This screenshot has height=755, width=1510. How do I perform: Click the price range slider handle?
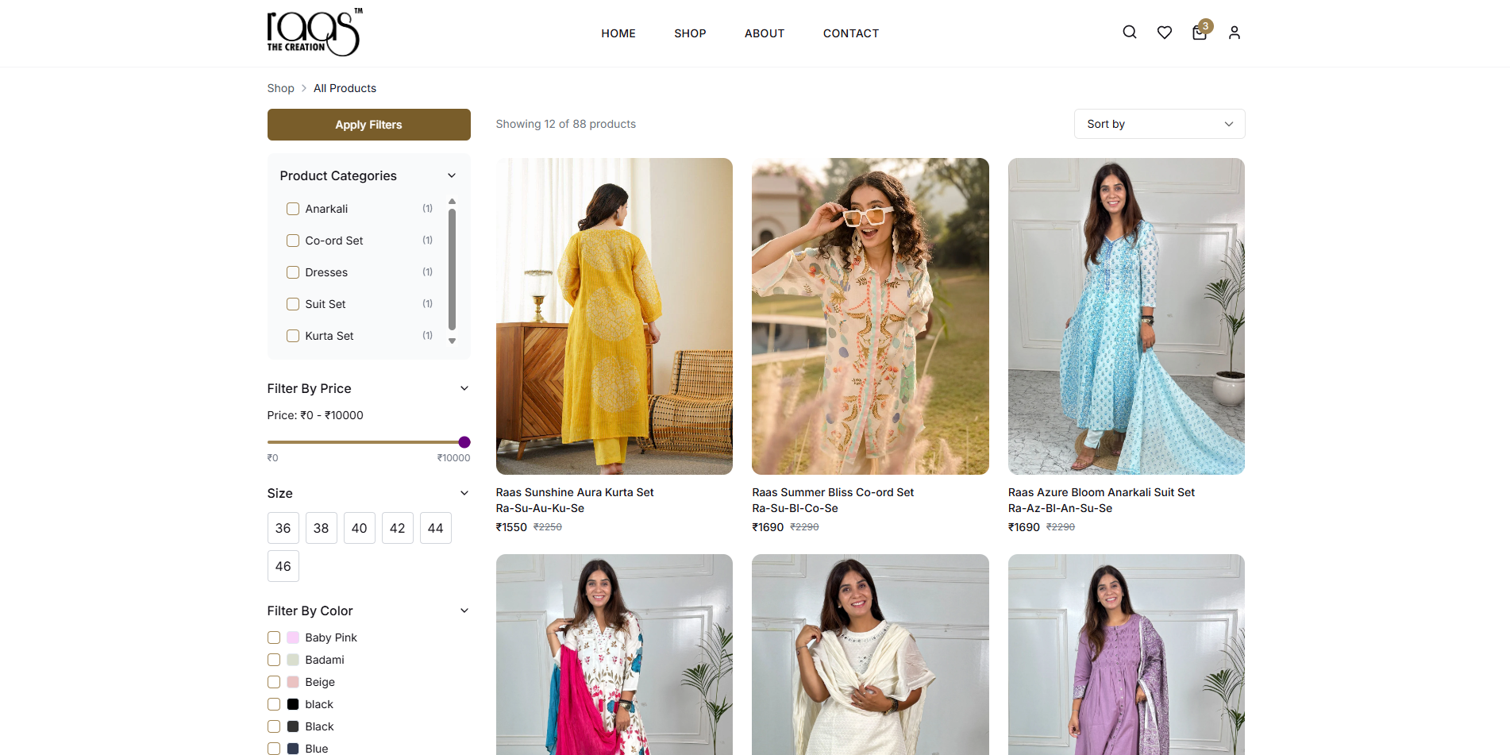pyautogui.click(x=464, y=442)
